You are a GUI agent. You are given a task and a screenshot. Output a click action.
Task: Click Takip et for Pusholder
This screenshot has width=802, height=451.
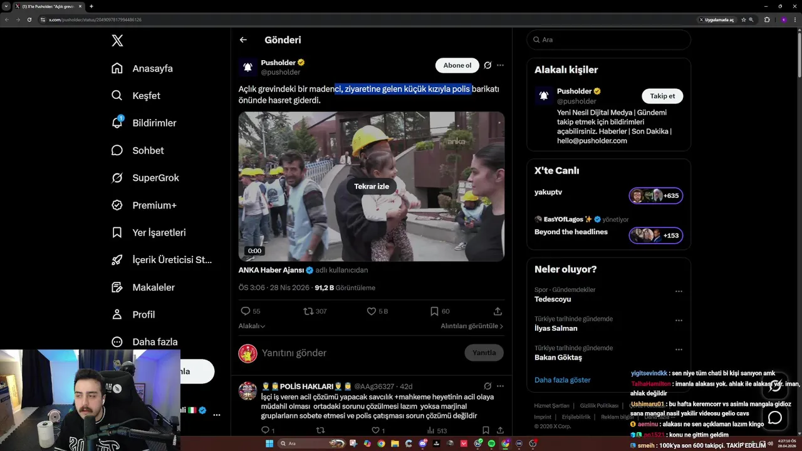[662, 96]
